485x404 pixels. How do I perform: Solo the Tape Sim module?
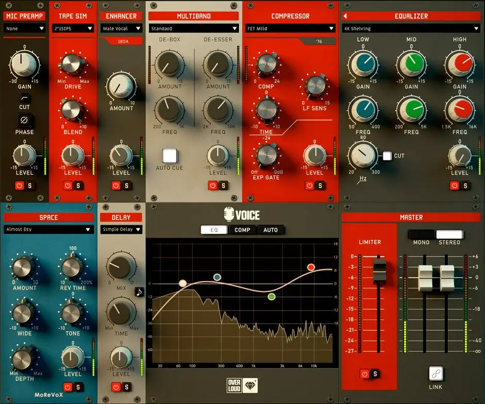[78, 186]
